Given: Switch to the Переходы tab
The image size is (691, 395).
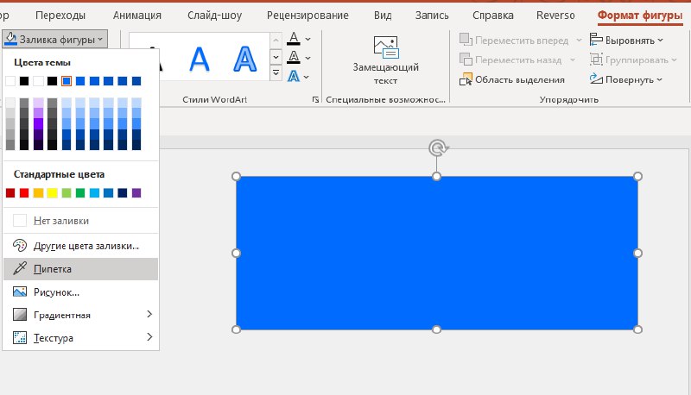Looking at the screenshot, I should pos(60,16).
